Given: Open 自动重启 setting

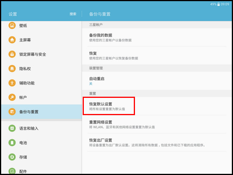Looking at the screenshot, I should [x=157, y=81].
